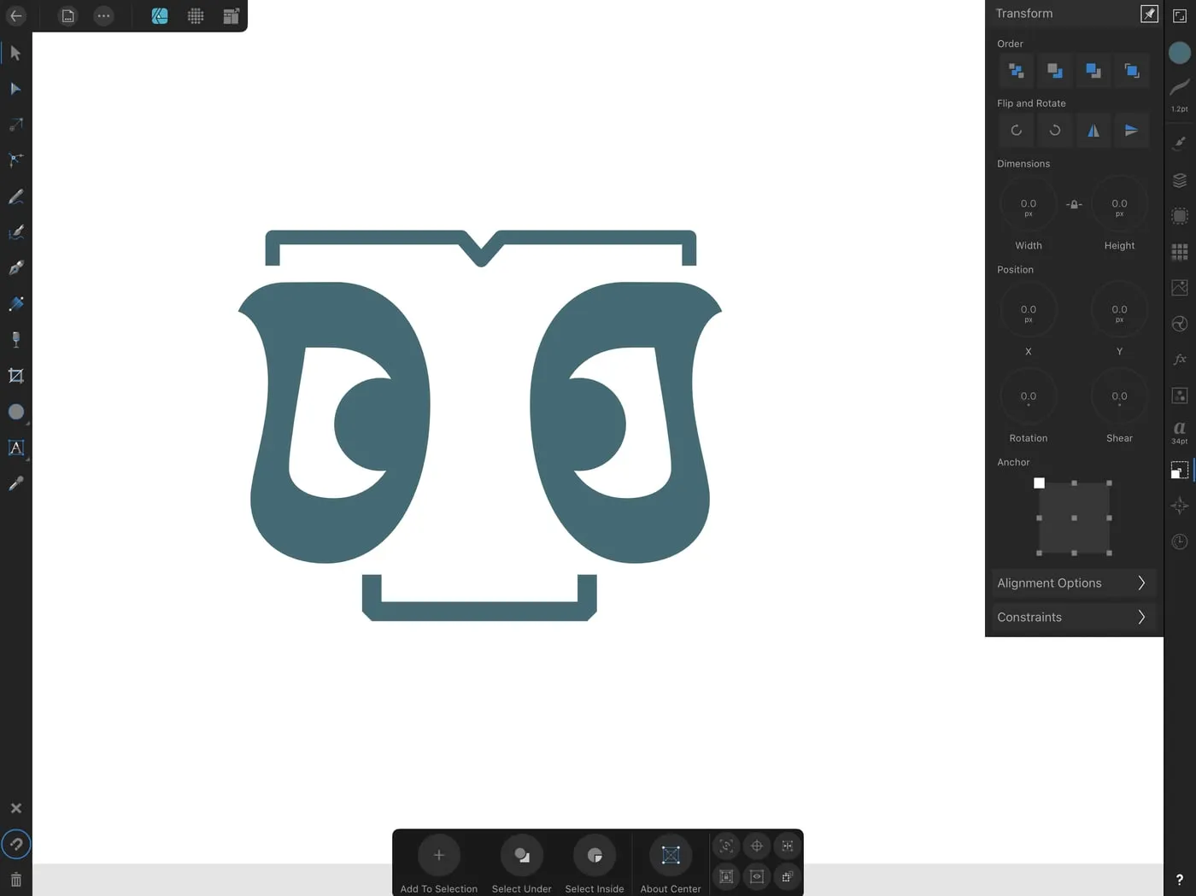Open the Layers studio
1196x896 pixels.
(x=1180, y=180)
